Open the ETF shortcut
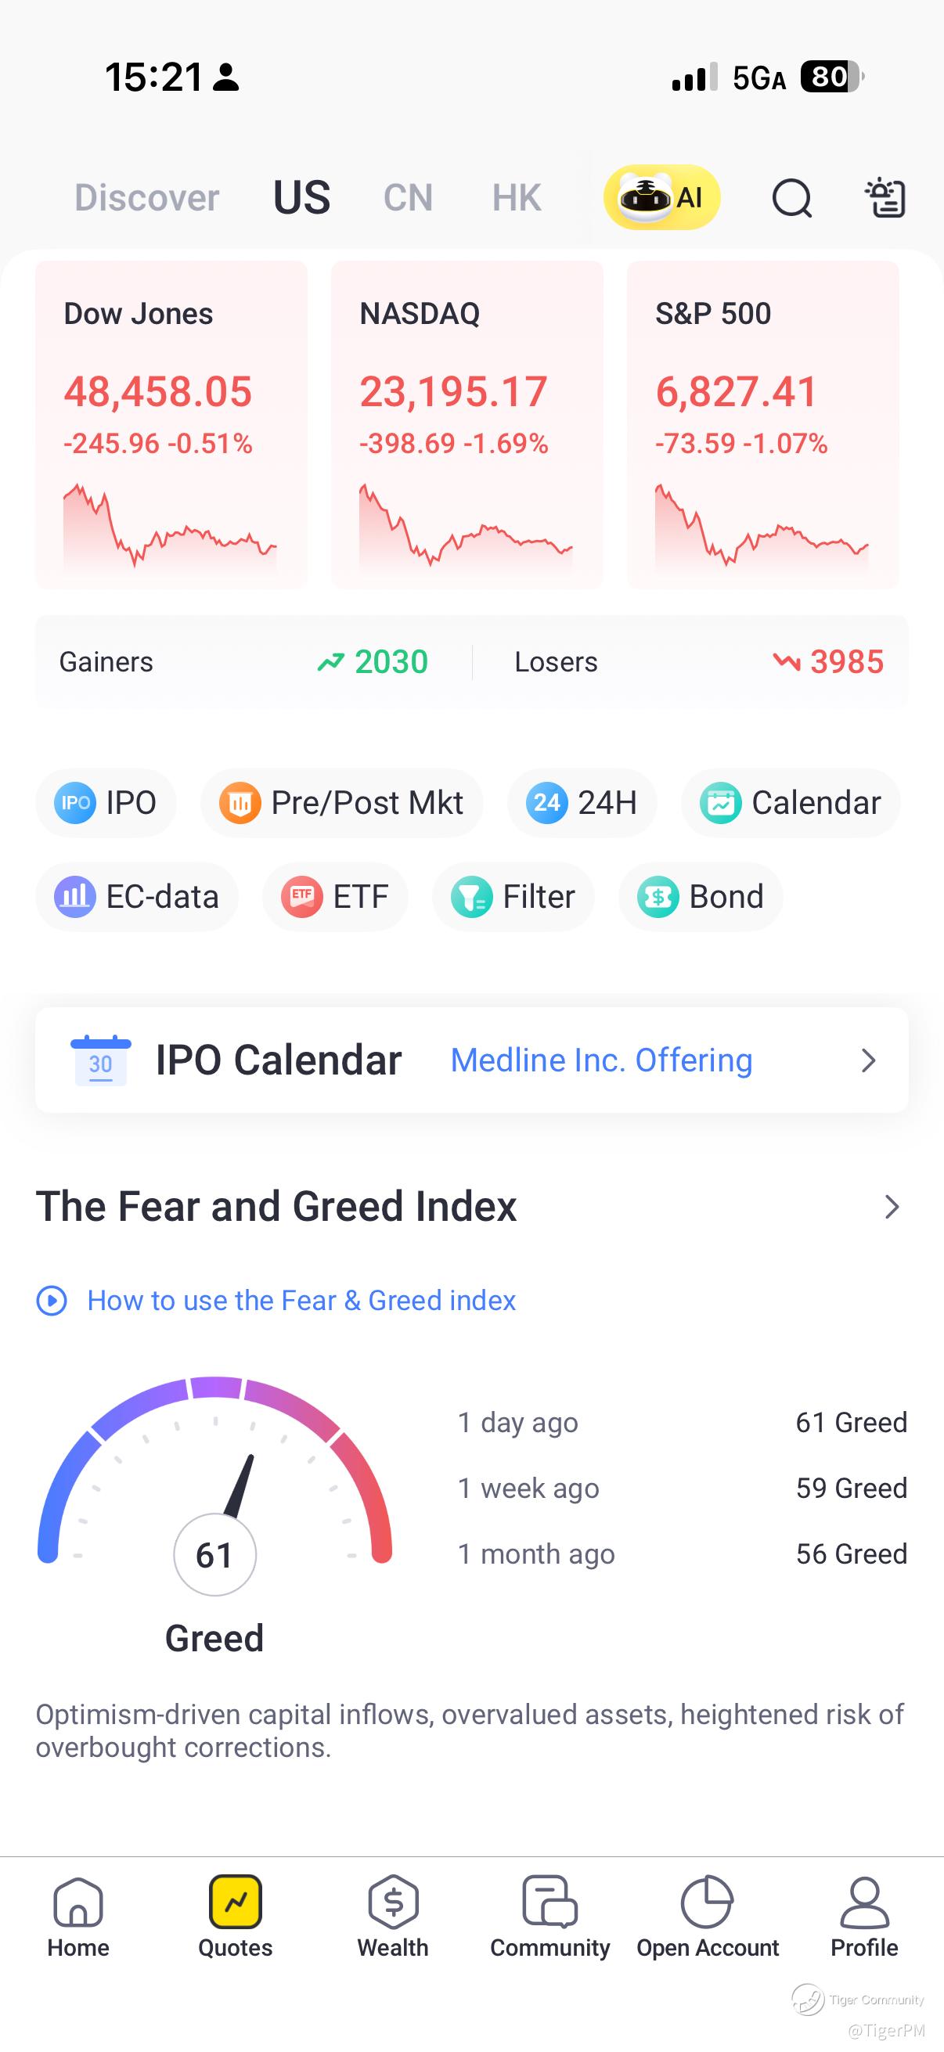Viewport: 944px width, 2052px height. coord(335,897)
